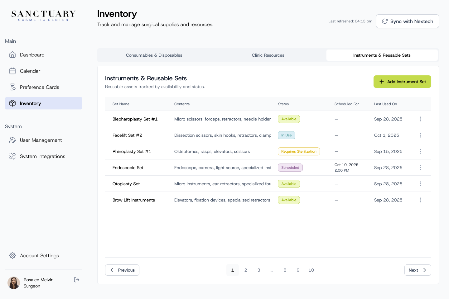Open Dashboard from the sidebar

click(44, 55)
